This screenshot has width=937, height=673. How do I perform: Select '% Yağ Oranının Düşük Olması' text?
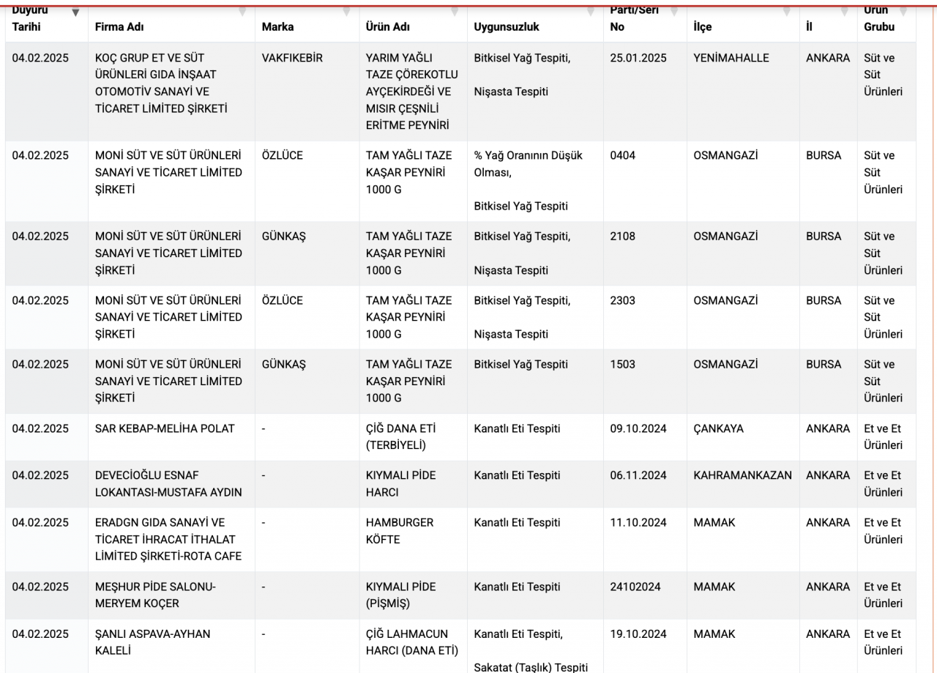(529, 164)
